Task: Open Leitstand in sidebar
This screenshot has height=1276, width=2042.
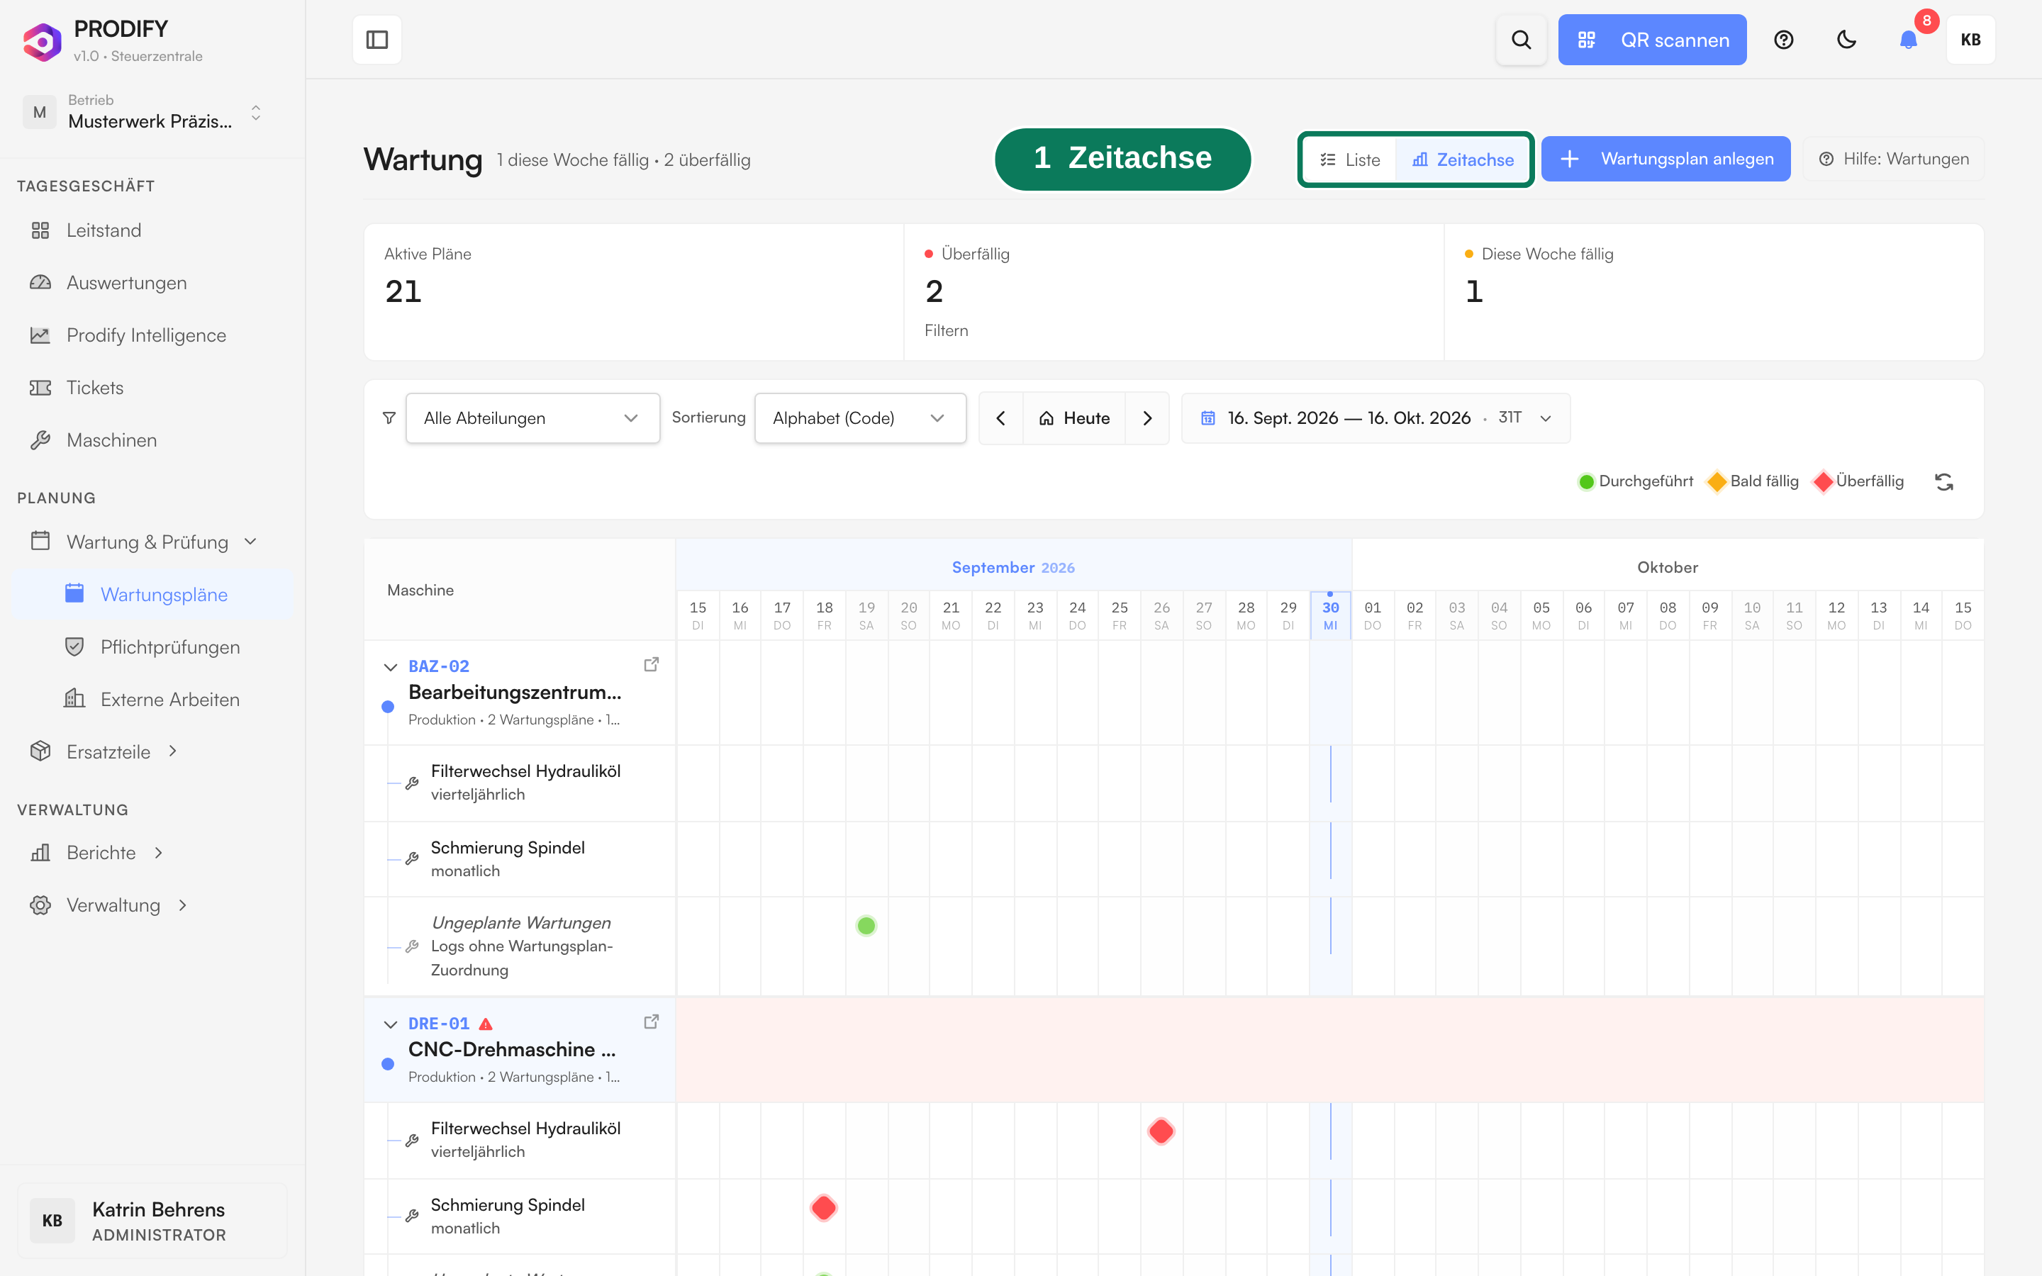Action: click(x=152, y=230)
